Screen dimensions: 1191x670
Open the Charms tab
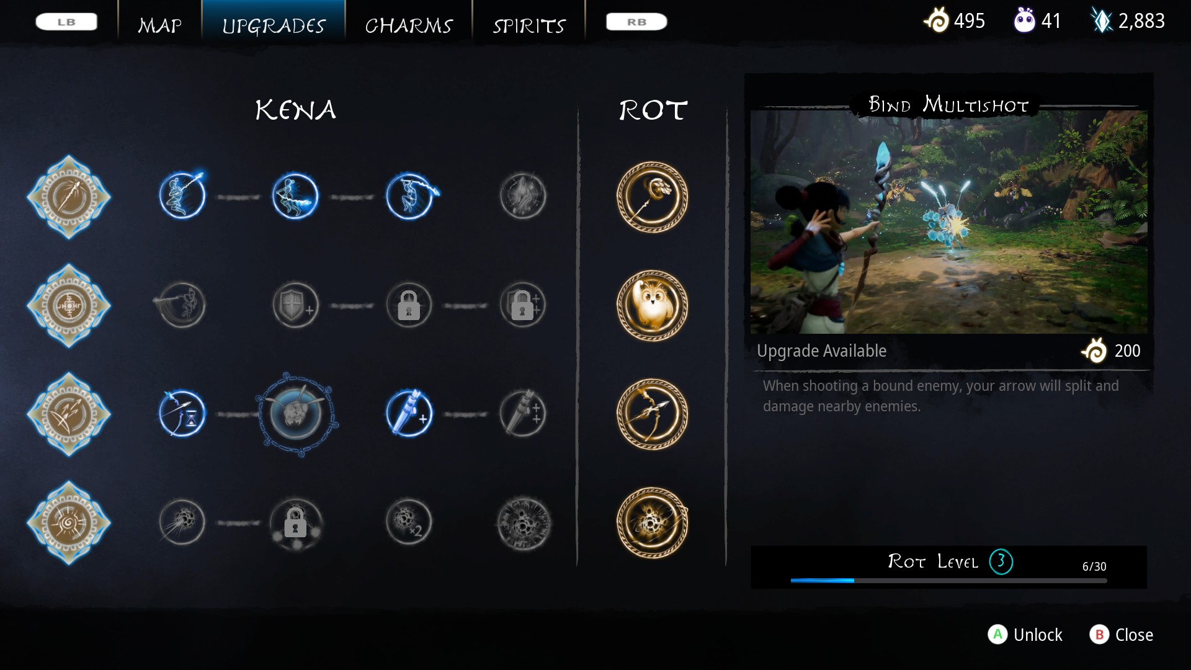coord(409,25)
